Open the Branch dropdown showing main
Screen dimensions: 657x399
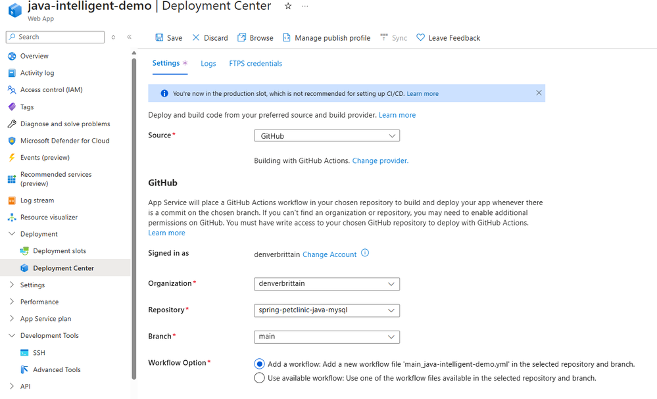point(327,337)
